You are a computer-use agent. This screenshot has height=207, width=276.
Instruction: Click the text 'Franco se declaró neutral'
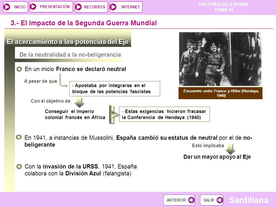coord(91,69)
